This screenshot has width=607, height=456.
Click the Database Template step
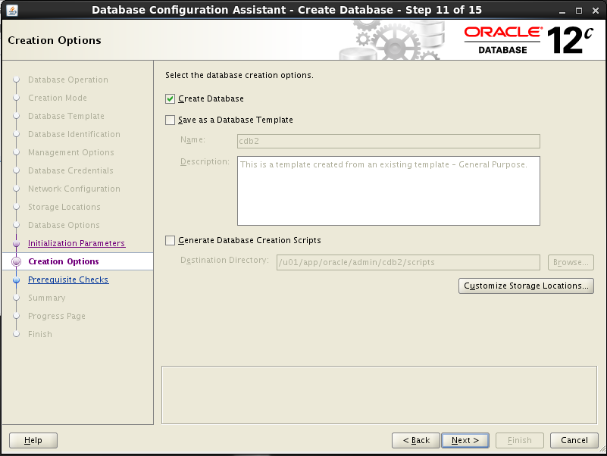[x=66, y=116]
